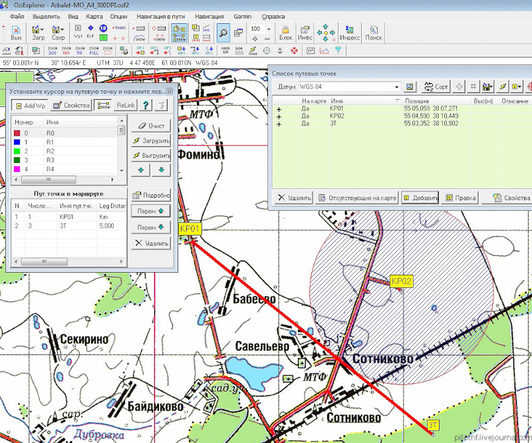
Task: Set map zoom to 200 percent
Action: (x=53, y=51)
